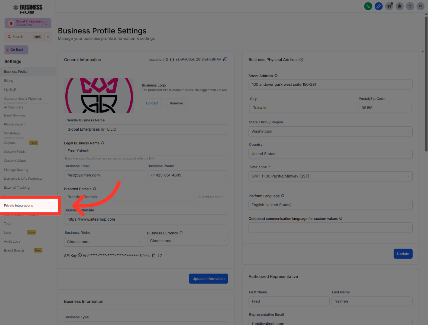Click the Street Address field
Viewport: 428px width, 325px height.
[x=330, y=85]
